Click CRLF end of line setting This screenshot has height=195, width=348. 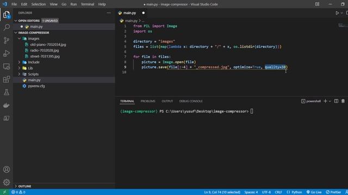[278, 192]
